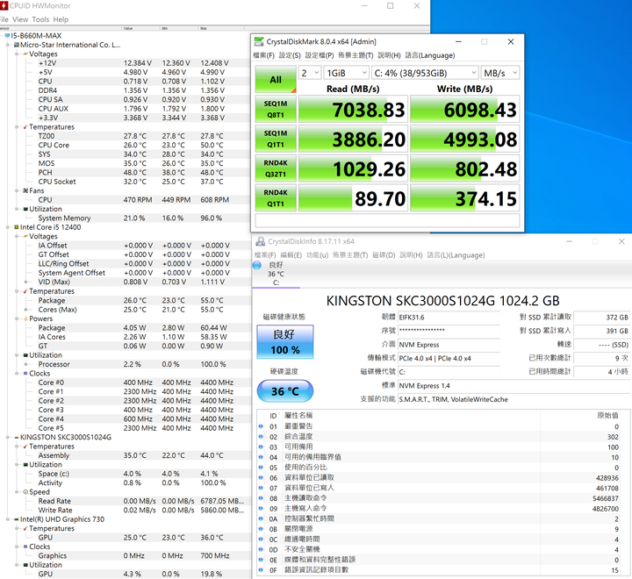Select the +12V voltage row
632x579 pixels.
(x=143, y=63)
